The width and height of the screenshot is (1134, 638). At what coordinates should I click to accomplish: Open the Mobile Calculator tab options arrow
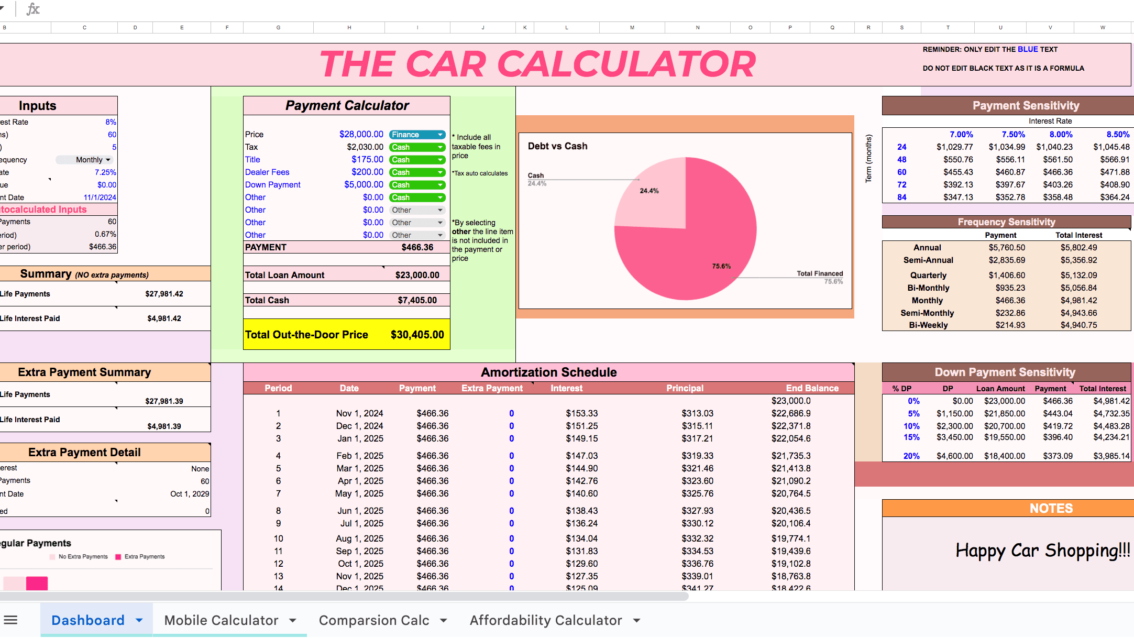point(293,620)
